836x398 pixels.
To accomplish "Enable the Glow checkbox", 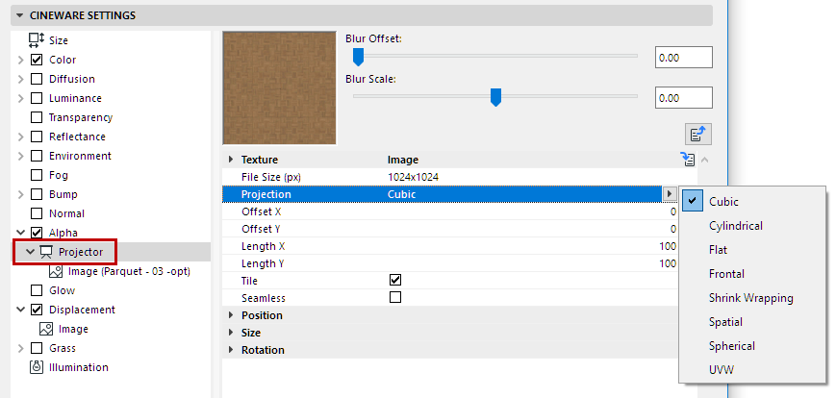I will point(37,290).
